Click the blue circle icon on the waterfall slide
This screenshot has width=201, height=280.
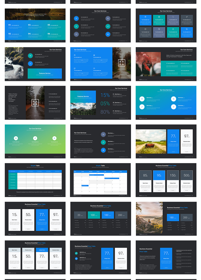click(30, 64)
